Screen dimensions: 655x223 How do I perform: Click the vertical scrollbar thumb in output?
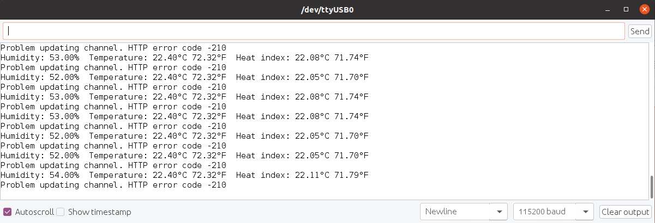652,187
